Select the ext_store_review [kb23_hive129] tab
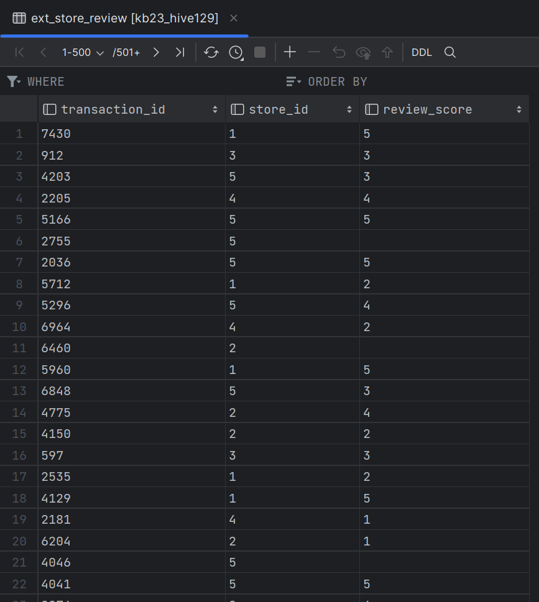539x602 pixels. (124, 18)
